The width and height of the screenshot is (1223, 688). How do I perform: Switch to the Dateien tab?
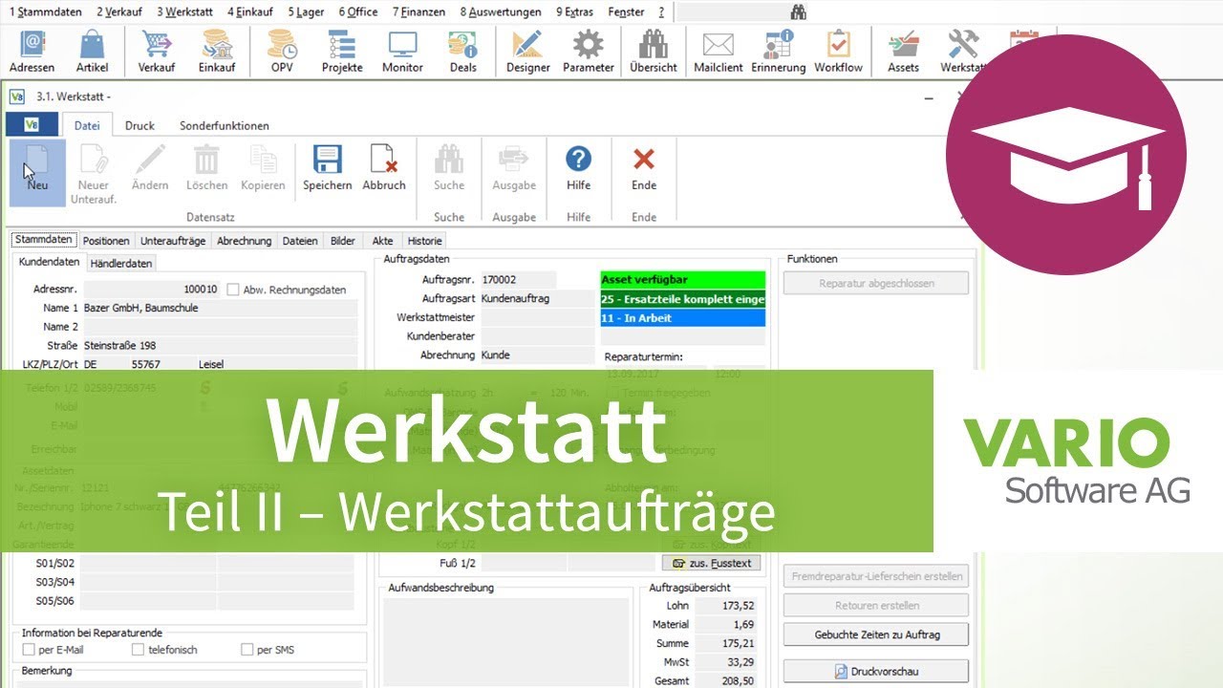click(x=300, y=241)
